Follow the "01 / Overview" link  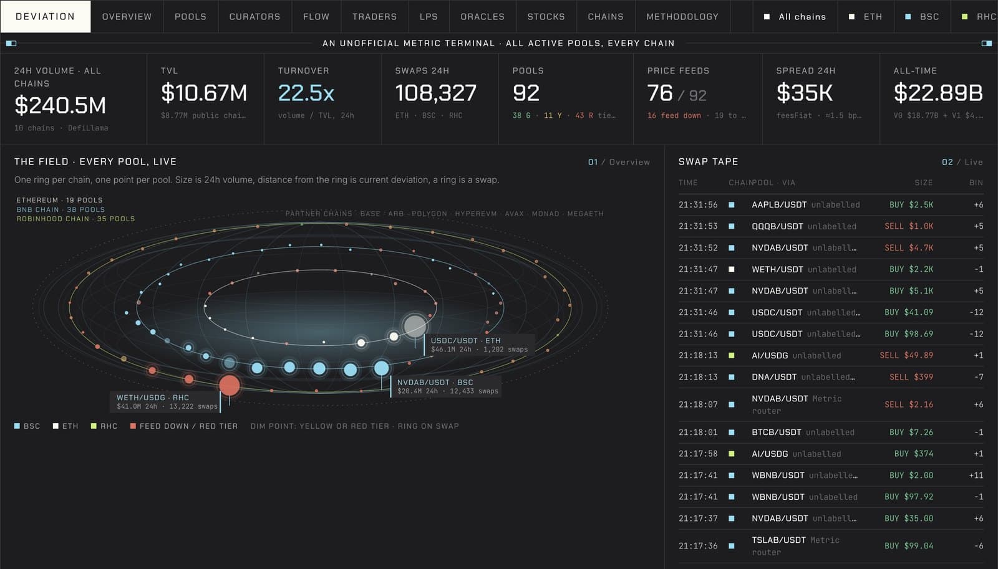click(x=619, y=162)
